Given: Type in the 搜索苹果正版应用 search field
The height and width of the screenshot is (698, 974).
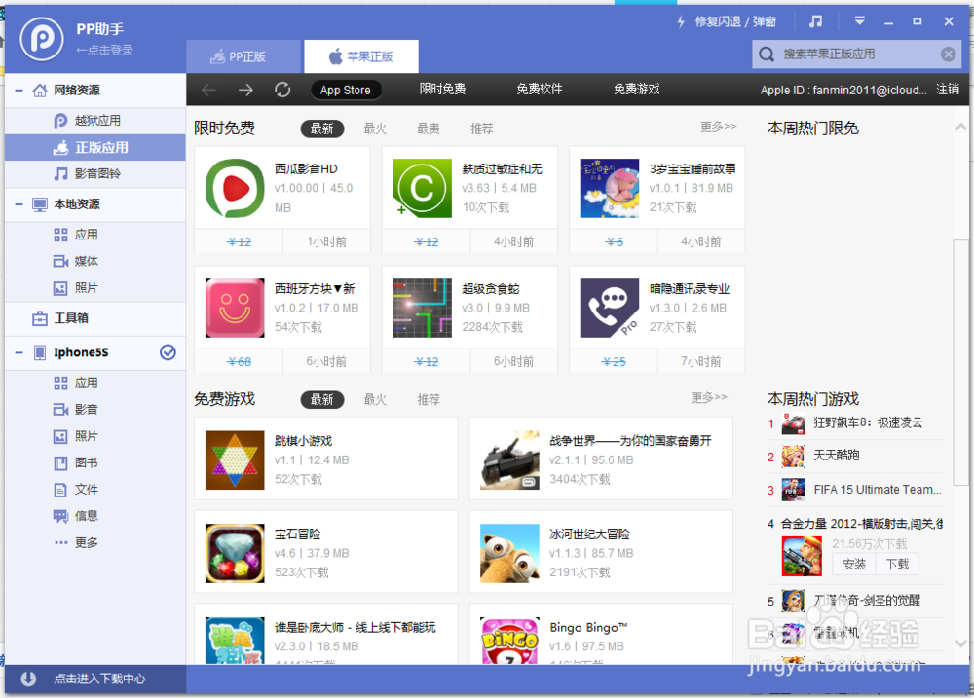Looking at the screenshot, I should click(856, 55).
